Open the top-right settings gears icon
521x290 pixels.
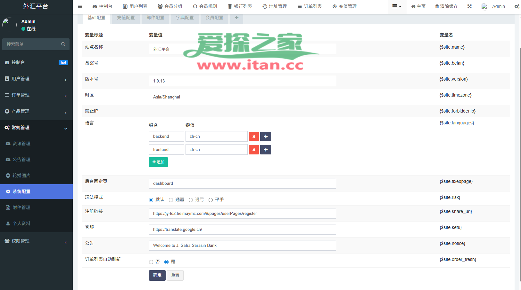click(517, 6)
